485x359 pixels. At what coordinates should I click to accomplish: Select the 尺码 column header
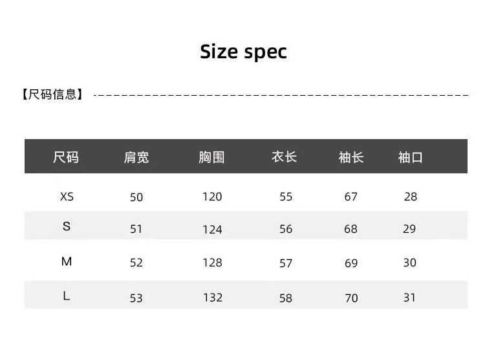click(66, 157)
